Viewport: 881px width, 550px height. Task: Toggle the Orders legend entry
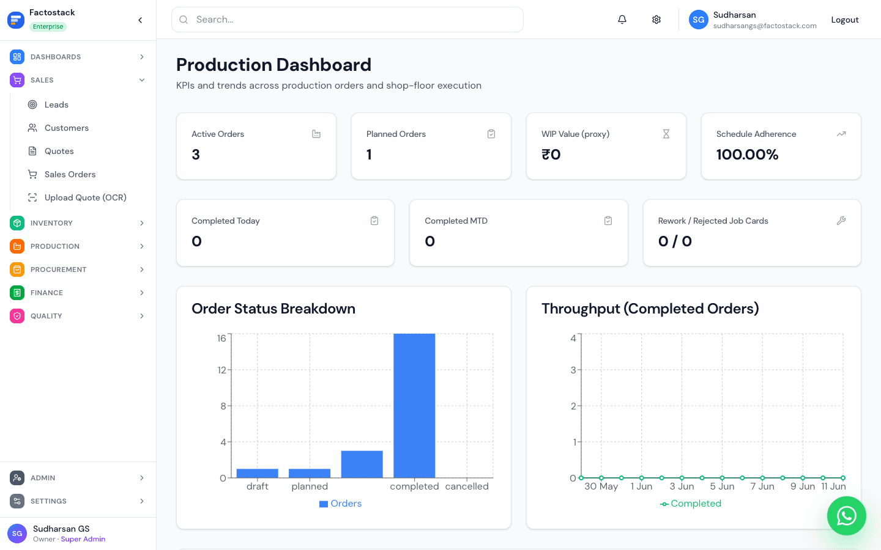coord(340,504)
